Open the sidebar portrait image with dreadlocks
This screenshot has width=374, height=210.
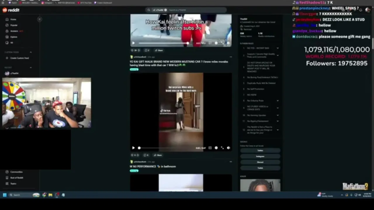[260, 185]
